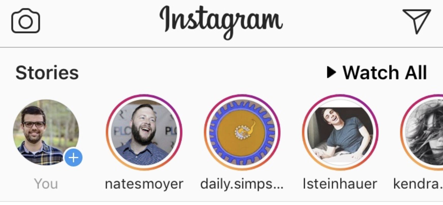Open your own story profile picture

coord(46,132)
